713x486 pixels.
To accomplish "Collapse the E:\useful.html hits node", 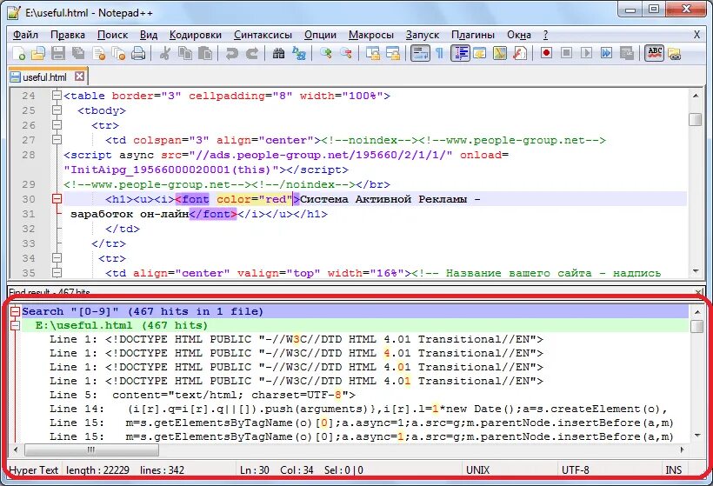I will point(15,325).
